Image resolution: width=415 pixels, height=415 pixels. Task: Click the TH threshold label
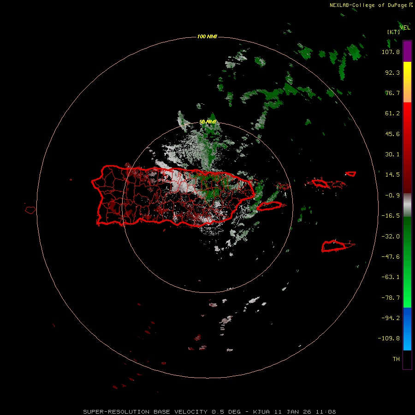(x=396, y=359)
